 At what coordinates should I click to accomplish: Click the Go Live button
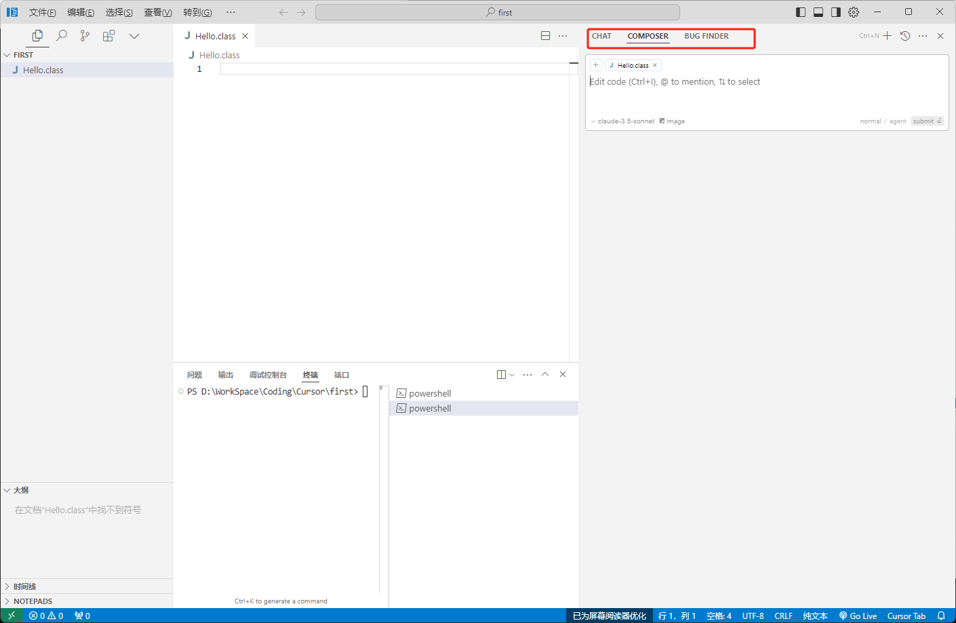858,616
